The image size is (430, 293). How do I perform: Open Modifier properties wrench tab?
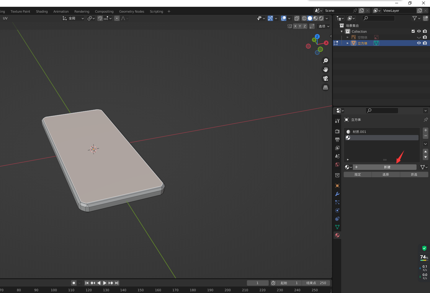pyautogui.click(x=337, y=194)
